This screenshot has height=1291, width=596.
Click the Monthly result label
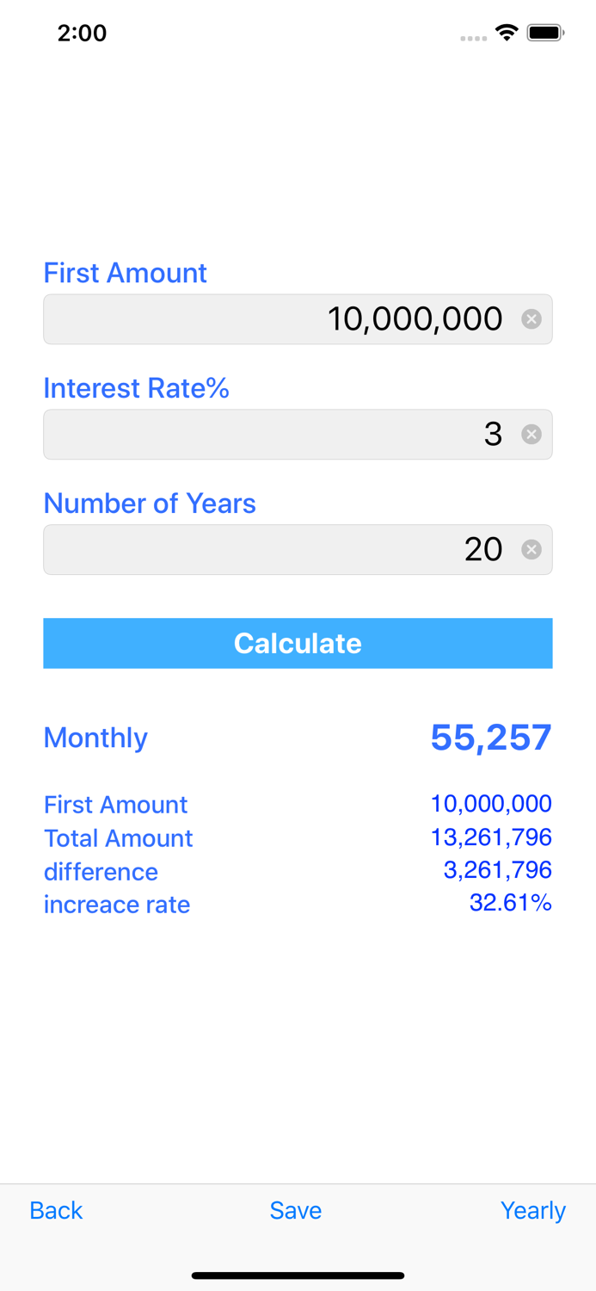95,738
